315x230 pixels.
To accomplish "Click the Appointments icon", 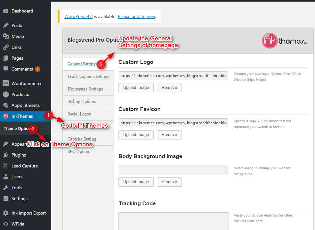I will [6, 105].
